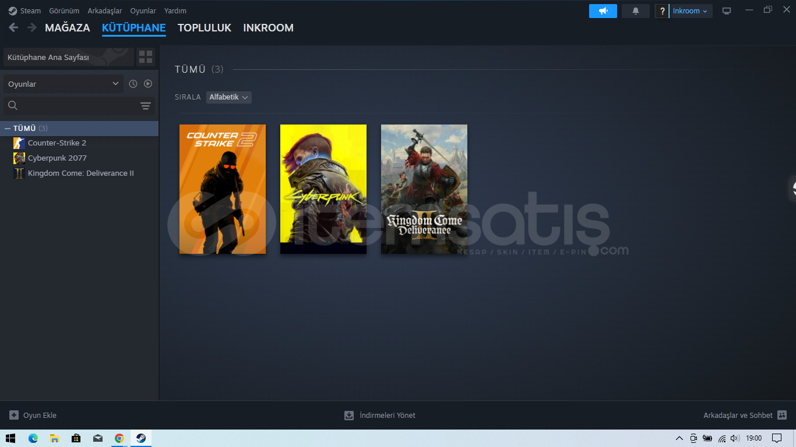
Task: Open the Counter-Strike 2 cover art
Action: pyautogui.click(x=223, y=189)
